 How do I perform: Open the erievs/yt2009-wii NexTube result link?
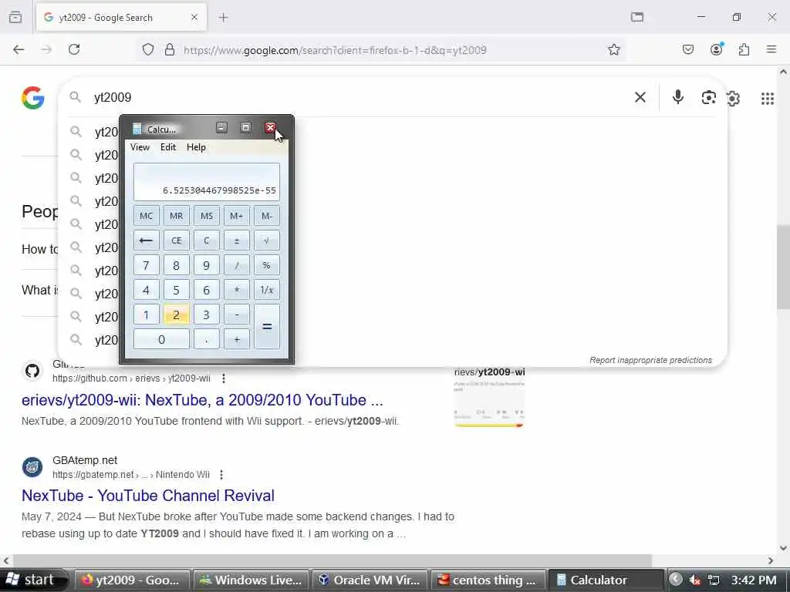tap(202, 400)
